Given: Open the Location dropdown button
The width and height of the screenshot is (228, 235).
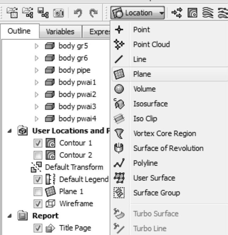Looking at the screenshot, I should (137, 13).
